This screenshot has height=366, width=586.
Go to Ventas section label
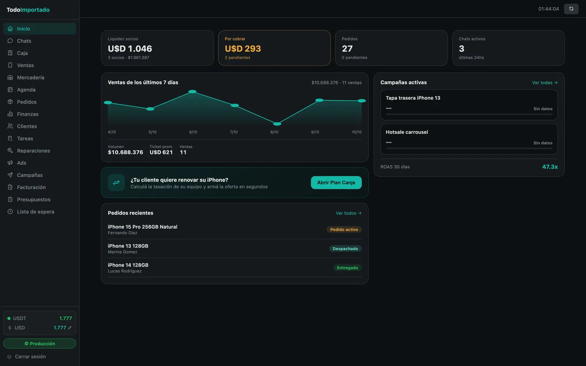25,65
